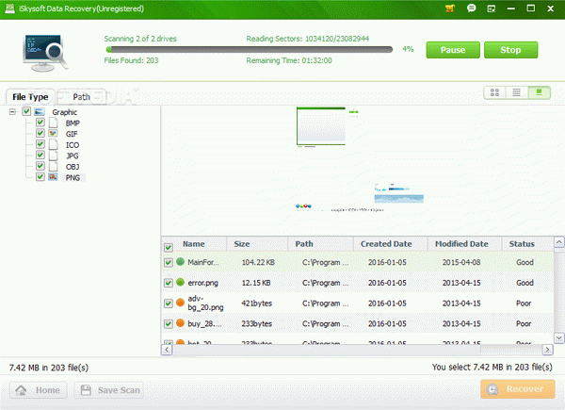Open the Path tab
565x410 pixels.
click(x=81, y=97)
